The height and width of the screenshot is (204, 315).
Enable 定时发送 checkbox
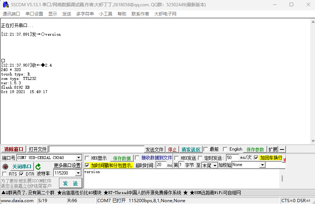(200, 158)
